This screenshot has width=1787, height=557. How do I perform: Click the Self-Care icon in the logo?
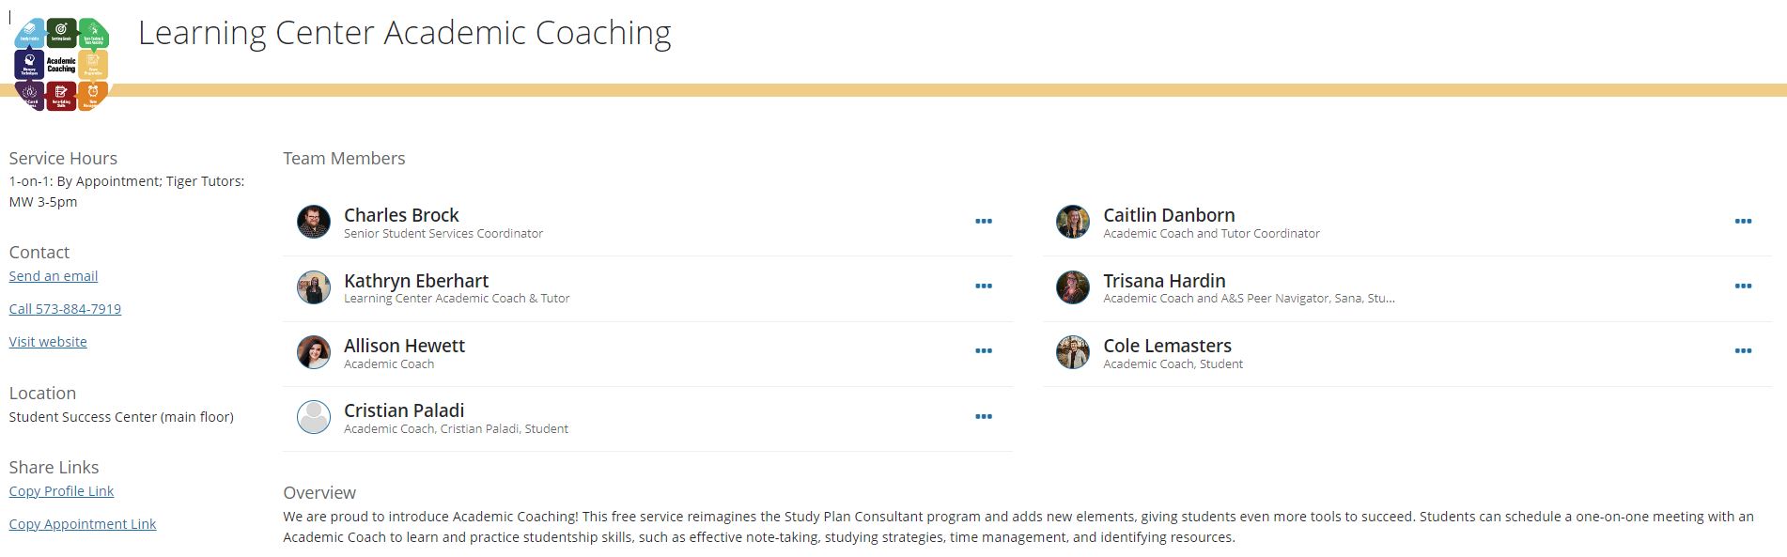(x=29, y=92)
